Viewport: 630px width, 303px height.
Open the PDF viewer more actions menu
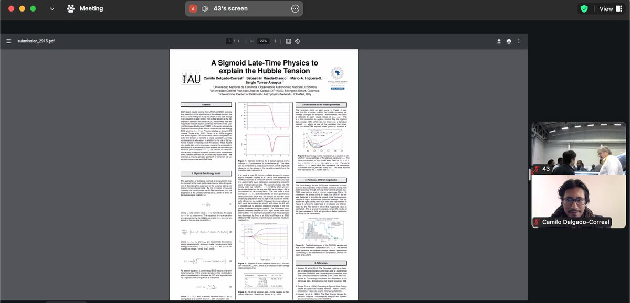click(519, 41)
